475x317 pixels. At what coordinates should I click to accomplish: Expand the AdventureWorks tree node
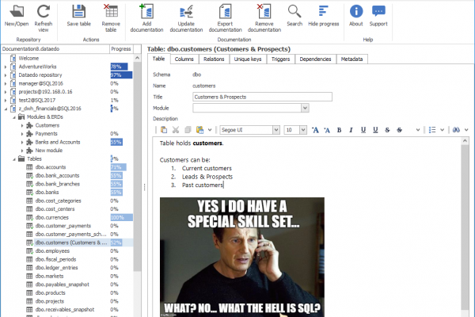point(6,67)
